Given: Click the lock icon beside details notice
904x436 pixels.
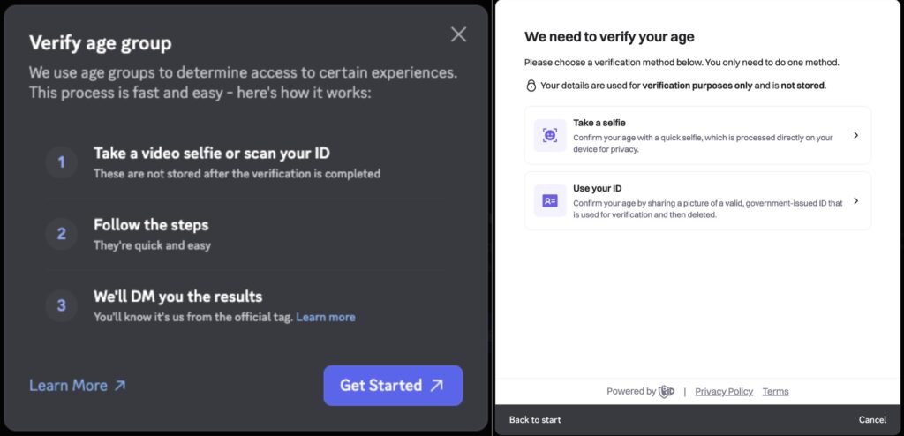Looking at the screenshot, I should (x=531, y=86).
